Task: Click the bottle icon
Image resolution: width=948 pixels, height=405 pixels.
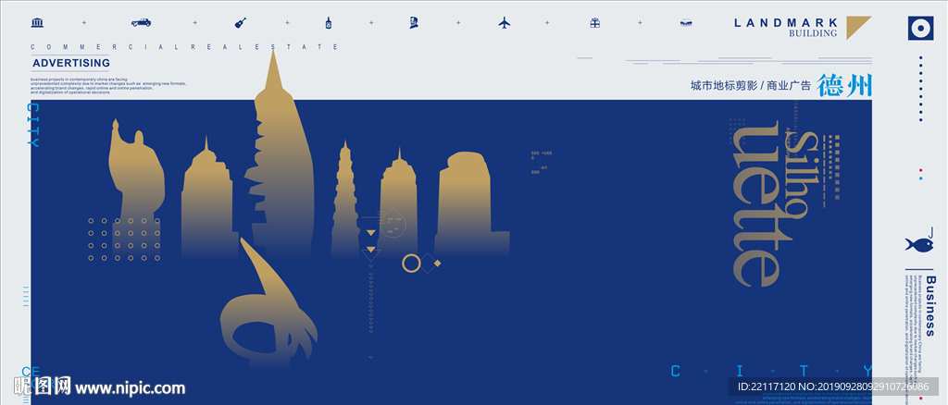Action: pyautogui.click(x=329, y=23)
